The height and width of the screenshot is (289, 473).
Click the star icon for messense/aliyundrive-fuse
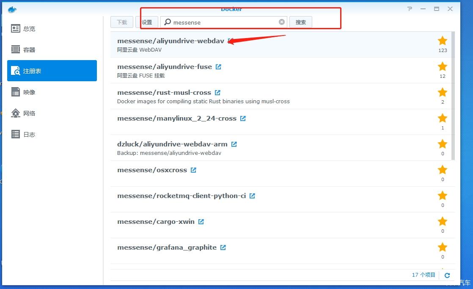[x=443, y=66]
